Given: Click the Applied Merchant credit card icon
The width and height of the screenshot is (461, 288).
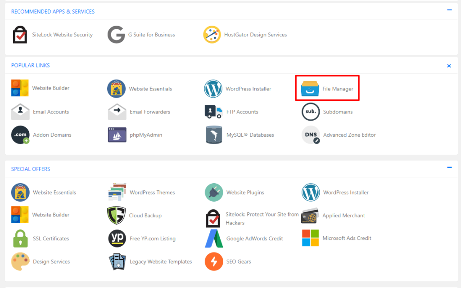Looking at the screenshot, I should tap(310, 216).
